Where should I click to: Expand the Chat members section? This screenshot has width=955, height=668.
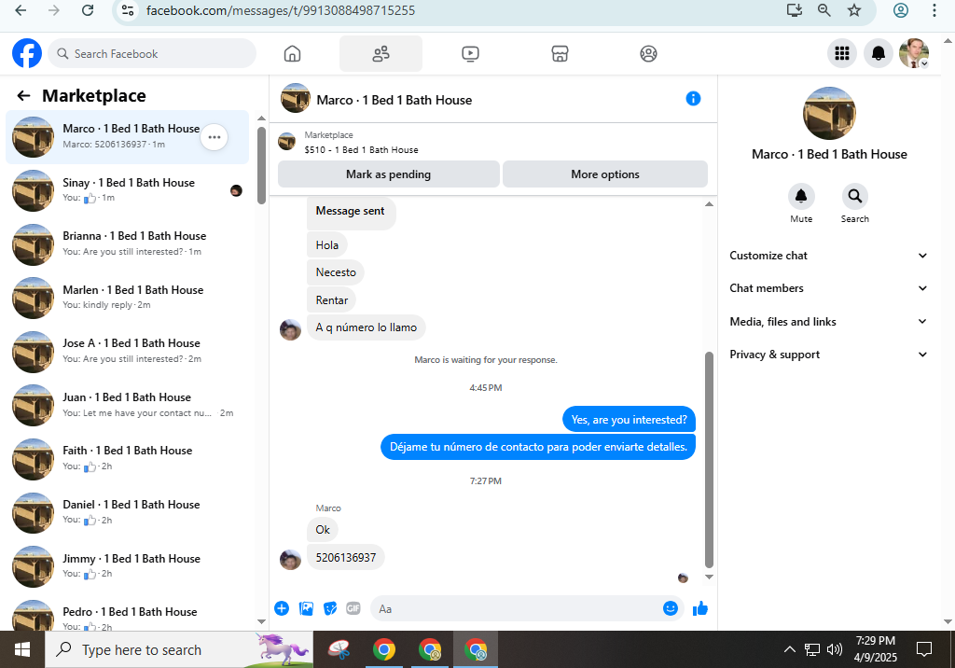coord(828,288)
